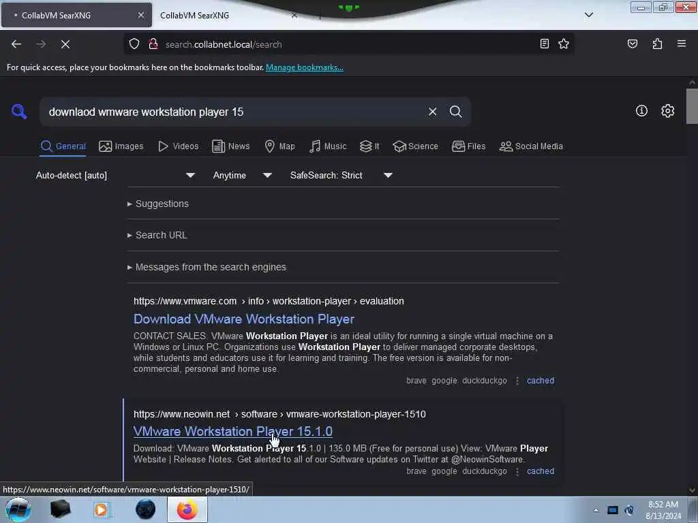Image resolution: width=698 pixels, height=523 pixels.
Task: Open browser extensions puzzle icon
Action: (657, 44)
